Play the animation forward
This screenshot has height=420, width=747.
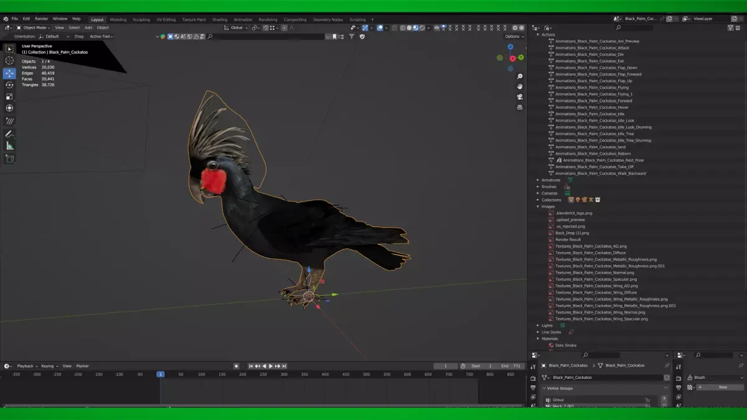[x=271, y=366]
